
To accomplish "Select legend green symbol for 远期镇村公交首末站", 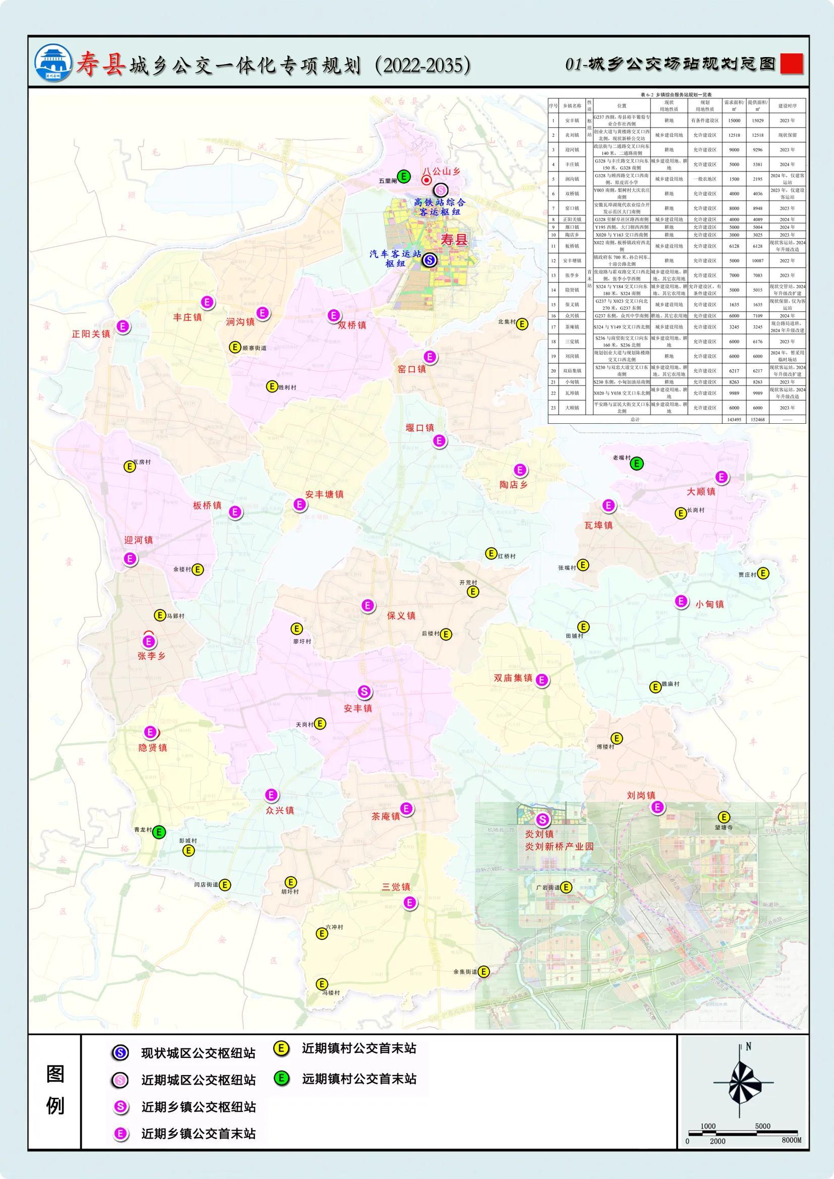I will point(281,1079).
